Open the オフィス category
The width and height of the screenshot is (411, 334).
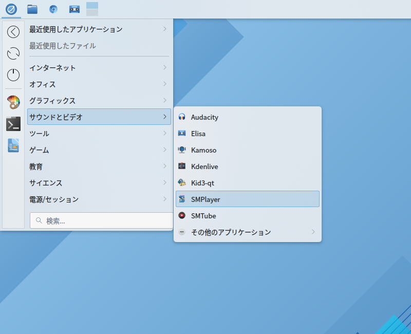99,84
